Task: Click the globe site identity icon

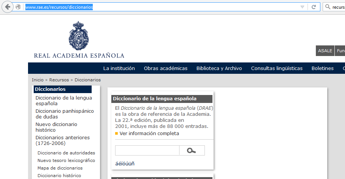Action: (x=18, y=7)
